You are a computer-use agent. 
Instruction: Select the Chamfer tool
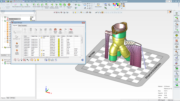coord(38,5)
